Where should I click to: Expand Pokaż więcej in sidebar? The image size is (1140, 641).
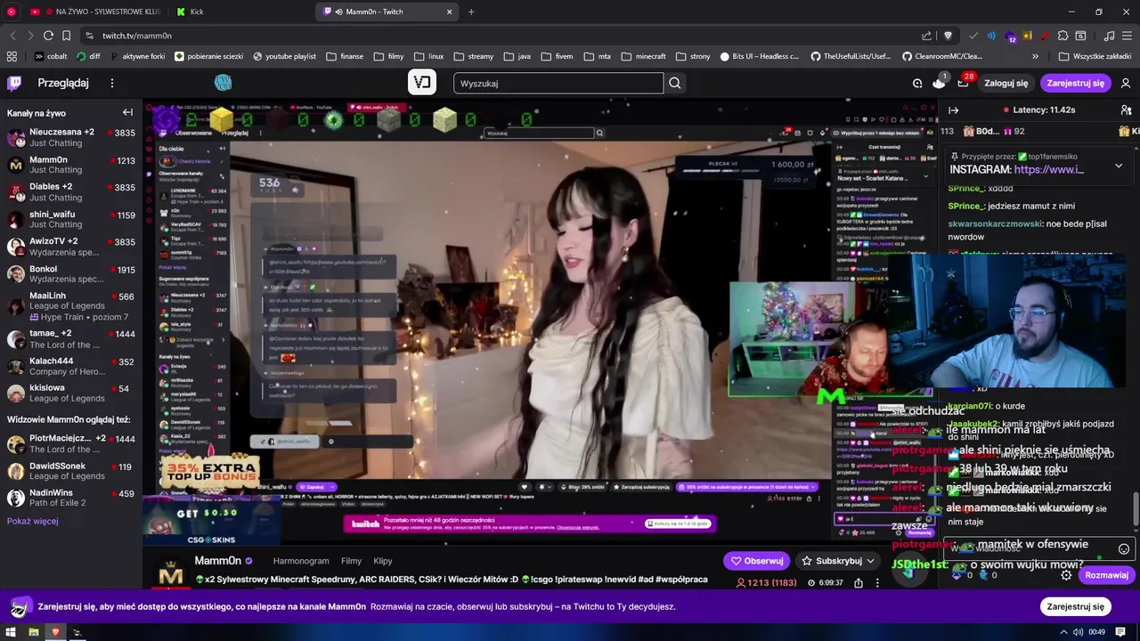[x=33, y=521]
